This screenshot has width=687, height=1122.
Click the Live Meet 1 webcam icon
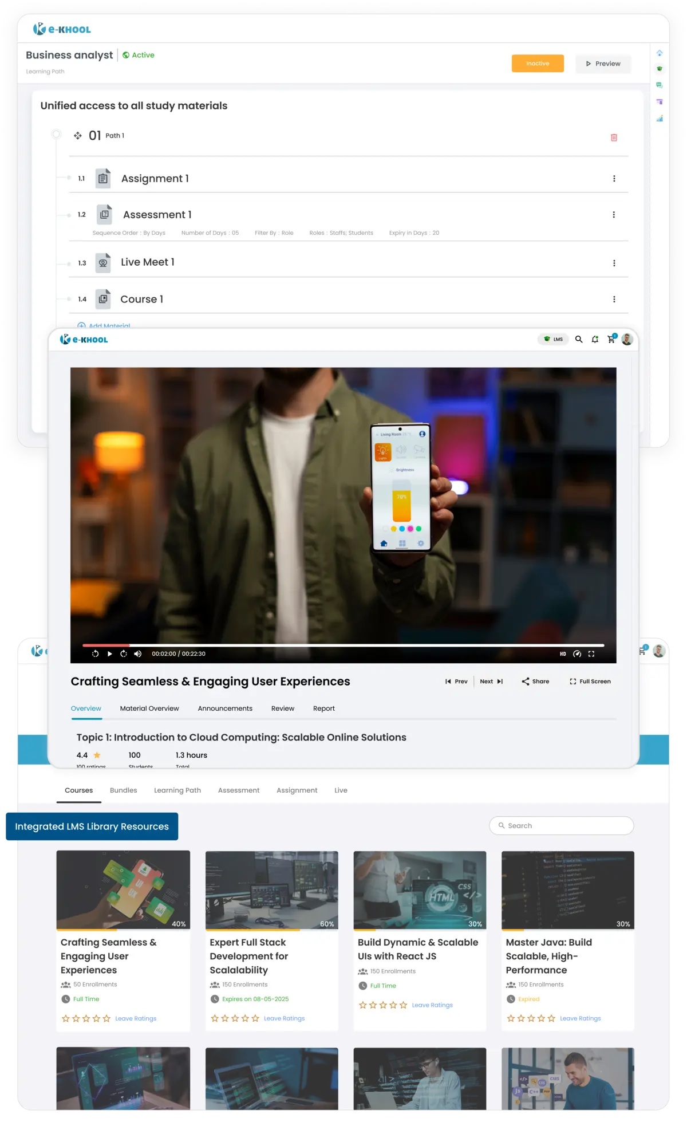click(x=103, y=262)
